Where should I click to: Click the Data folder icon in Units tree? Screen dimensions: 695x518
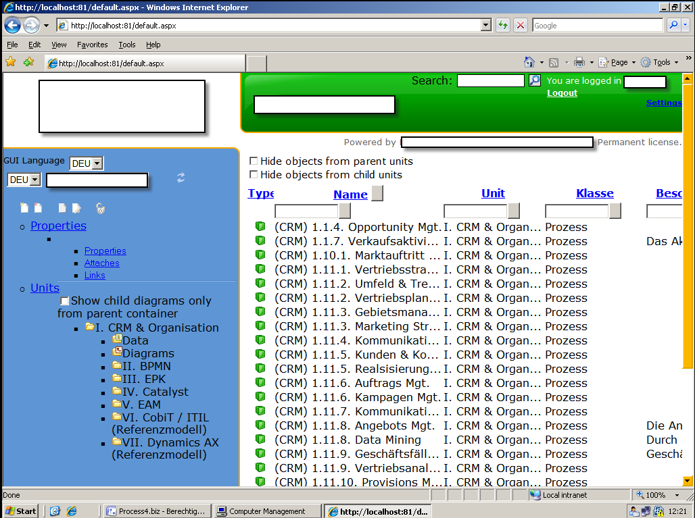(117, 339)
